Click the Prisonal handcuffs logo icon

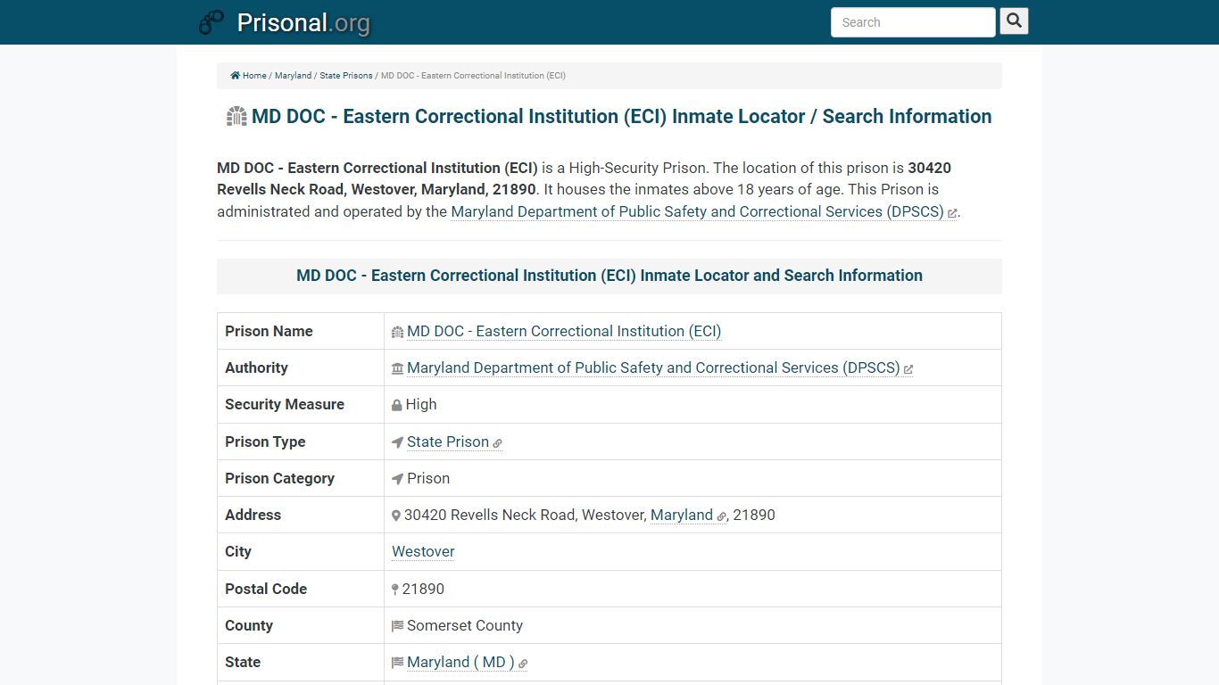[x=211, y=22]
